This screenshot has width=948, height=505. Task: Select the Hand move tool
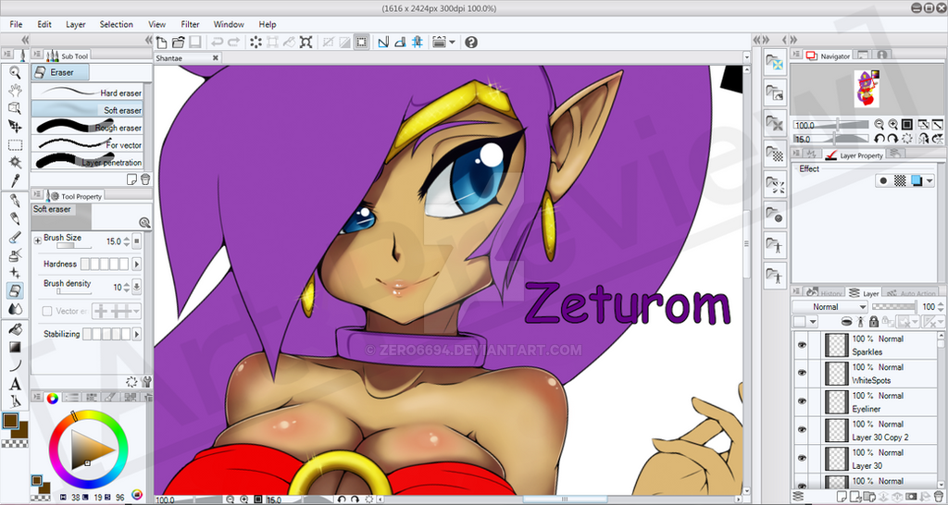(x=15, y=91)
